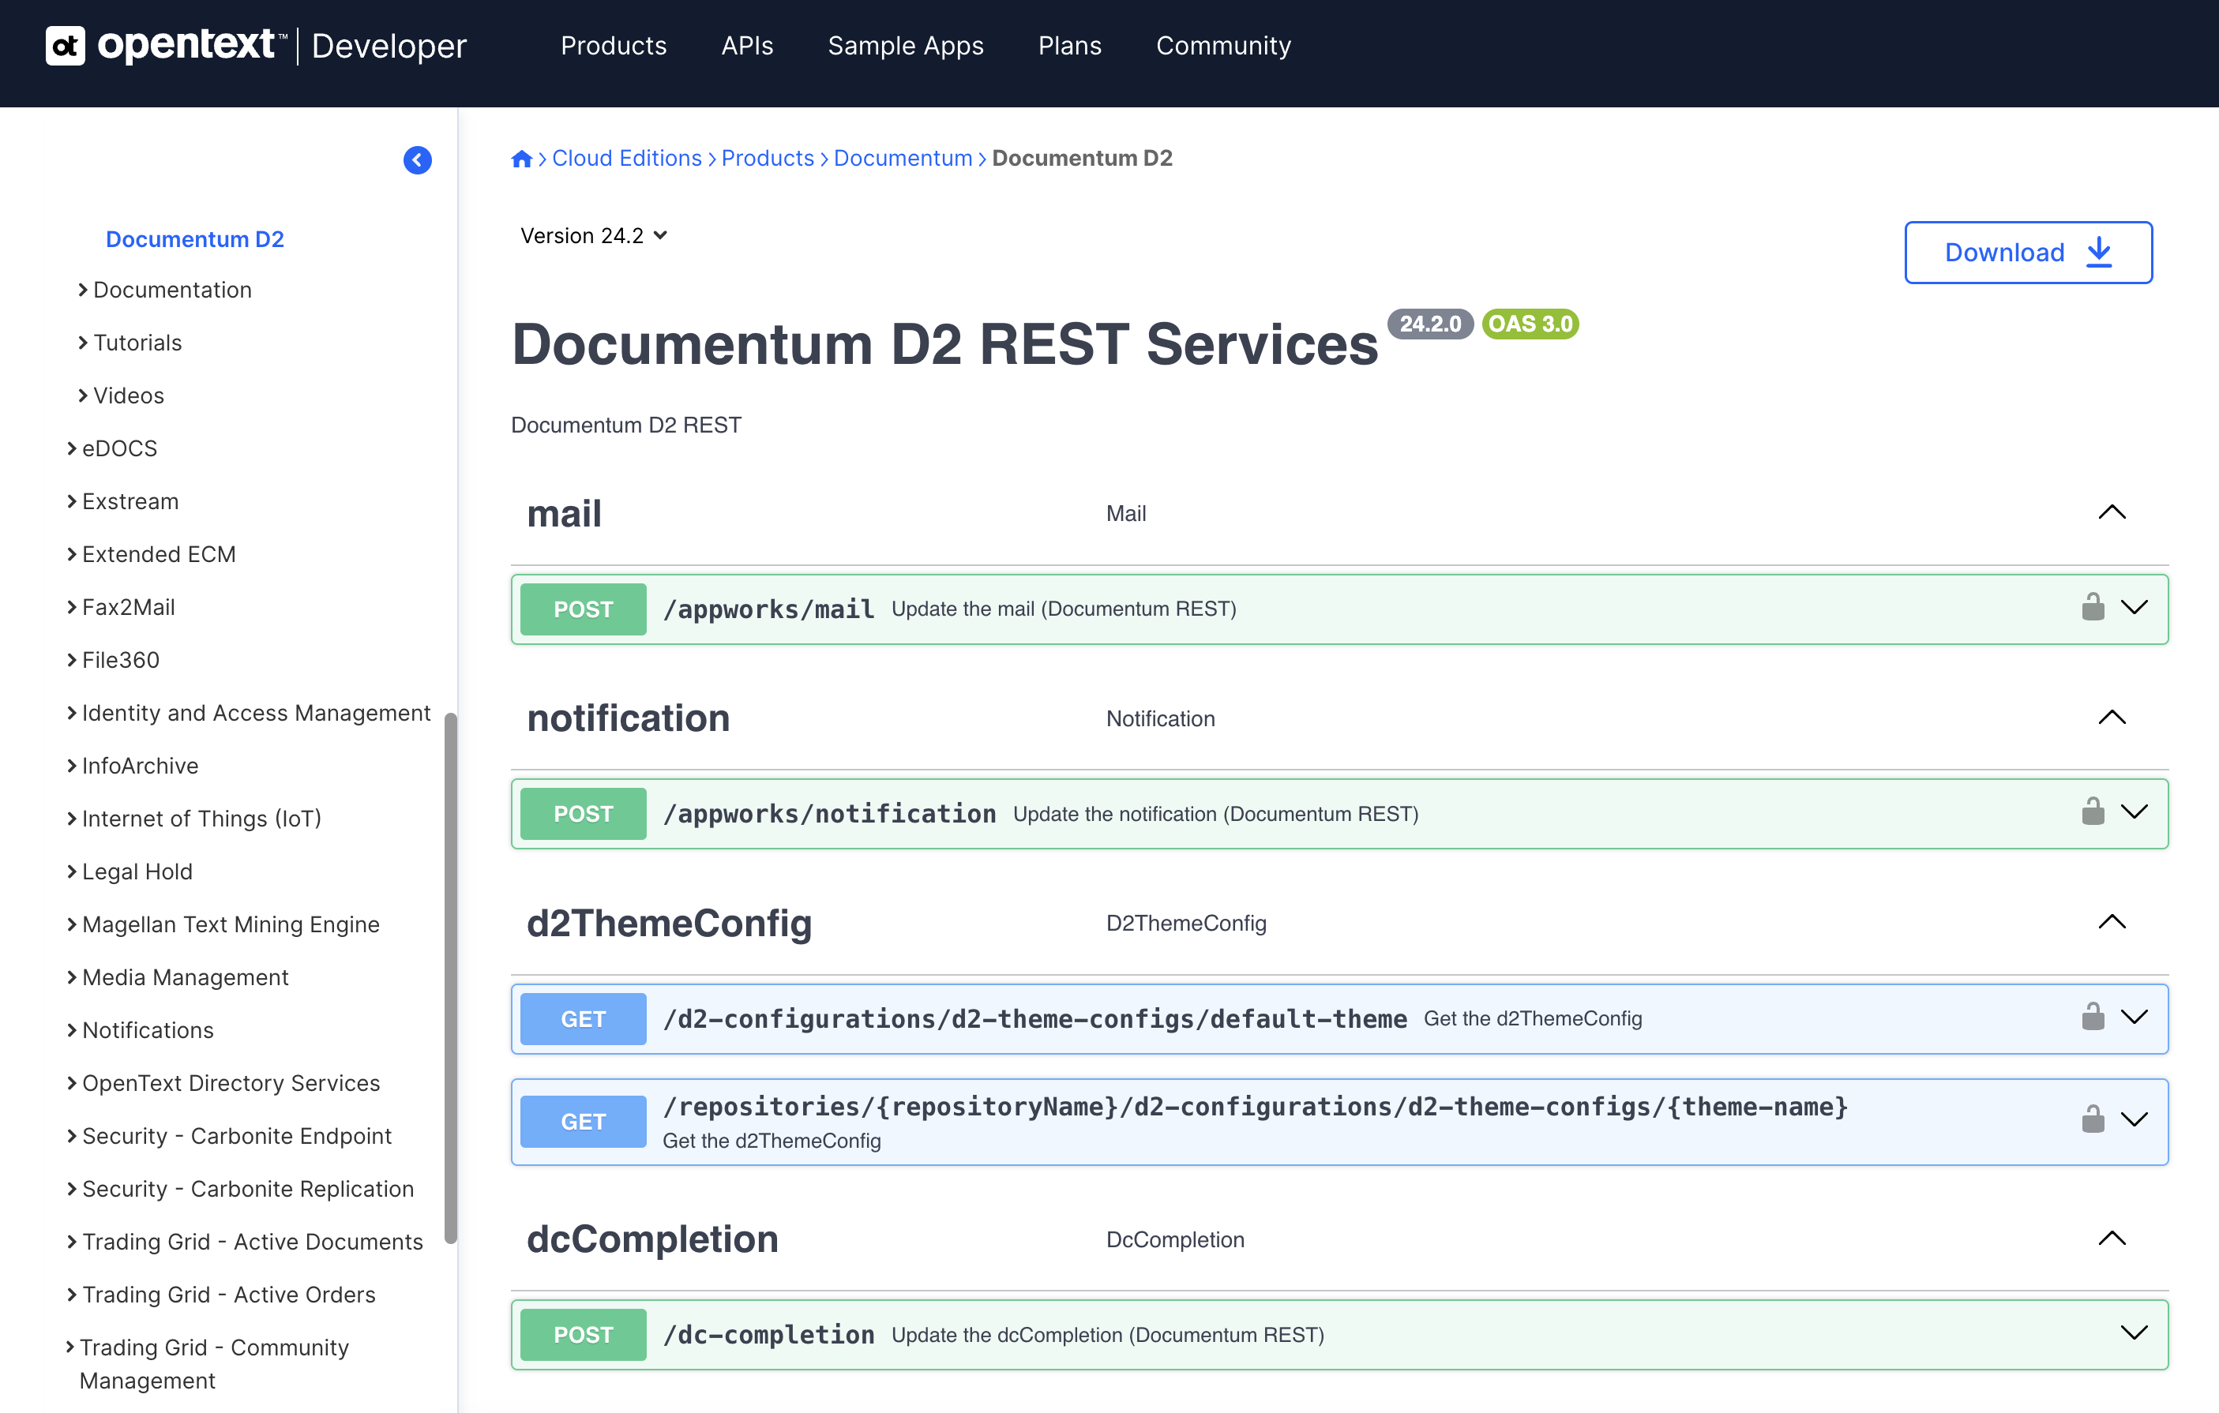Open Sample Apps in the navigation
Screen dimensions: 2219x1413
click(x=906, y=46)
